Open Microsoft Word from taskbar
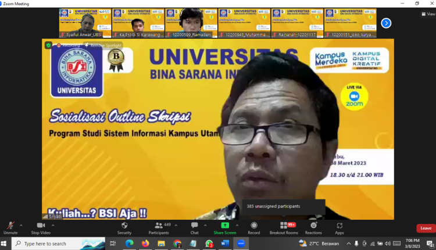 (x=225, y=244)
